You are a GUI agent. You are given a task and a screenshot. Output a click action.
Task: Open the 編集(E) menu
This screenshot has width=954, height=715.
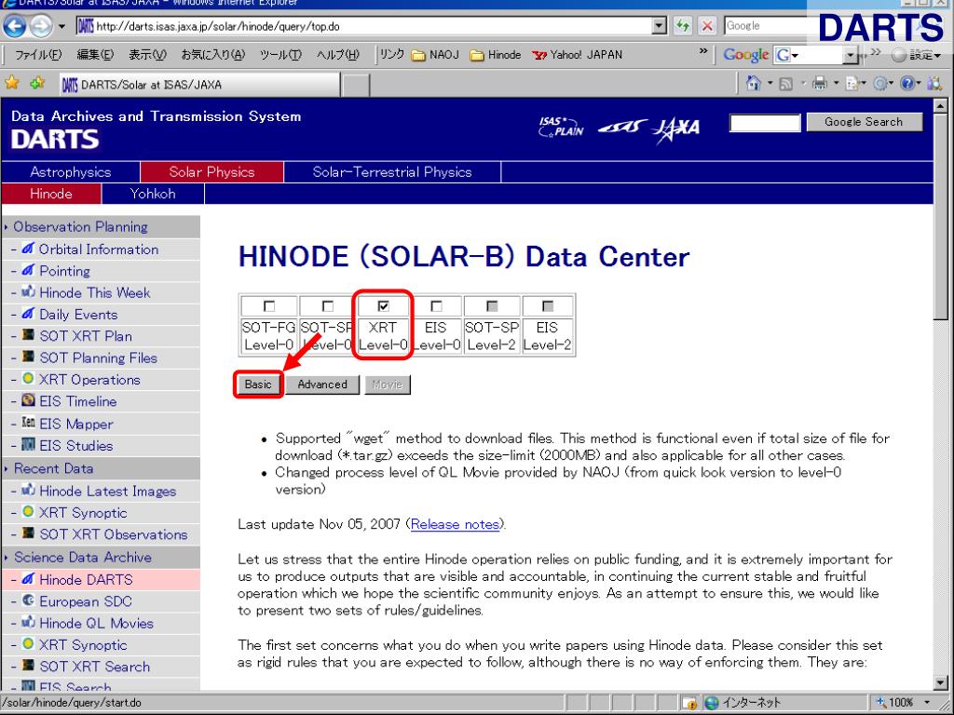pyautogui.click(x=95, y=55)
